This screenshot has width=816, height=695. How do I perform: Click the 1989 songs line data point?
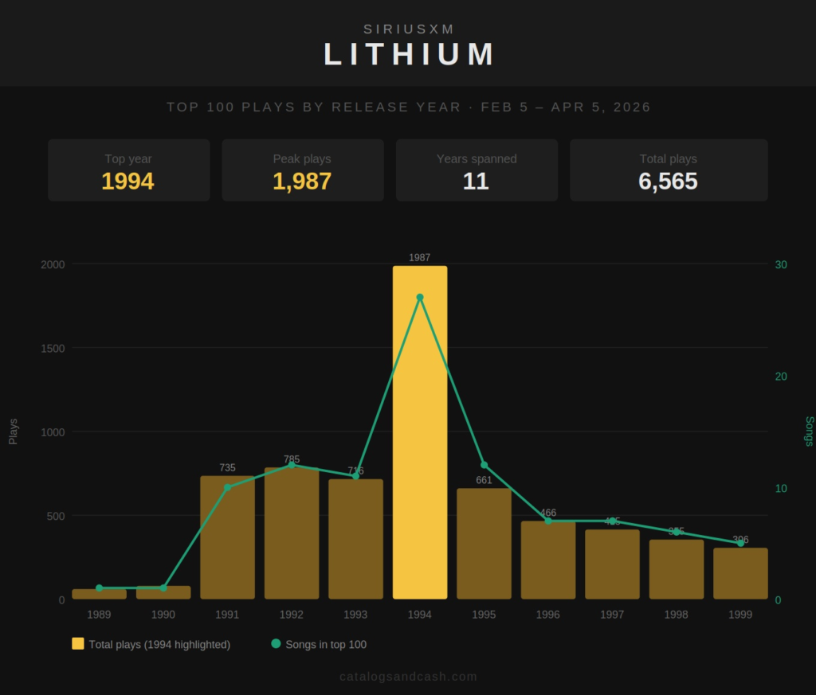pos(100,588)
